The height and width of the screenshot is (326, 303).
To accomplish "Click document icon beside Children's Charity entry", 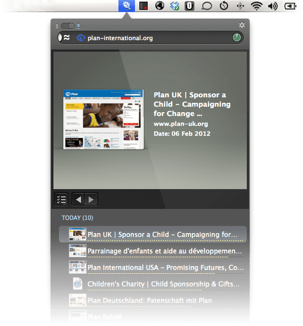I will point(78,283).
